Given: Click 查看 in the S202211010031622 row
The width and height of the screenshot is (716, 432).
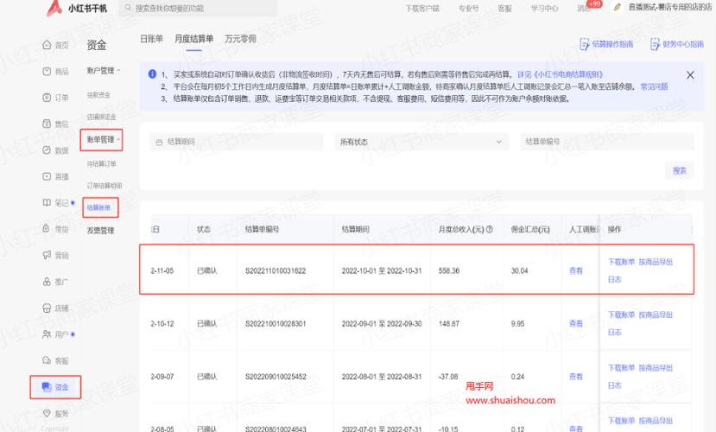Looking at the screenshot, I should pos(576,270).
